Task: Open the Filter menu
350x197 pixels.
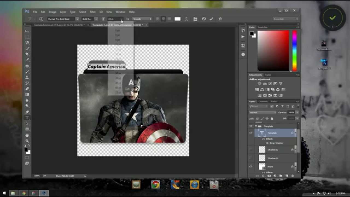Action: point(92,12)
